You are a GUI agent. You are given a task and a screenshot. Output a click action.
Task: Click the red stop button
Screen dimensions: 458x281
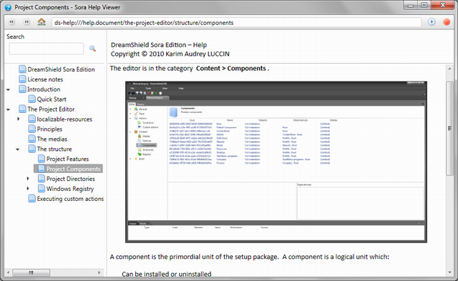pos(447,22)
